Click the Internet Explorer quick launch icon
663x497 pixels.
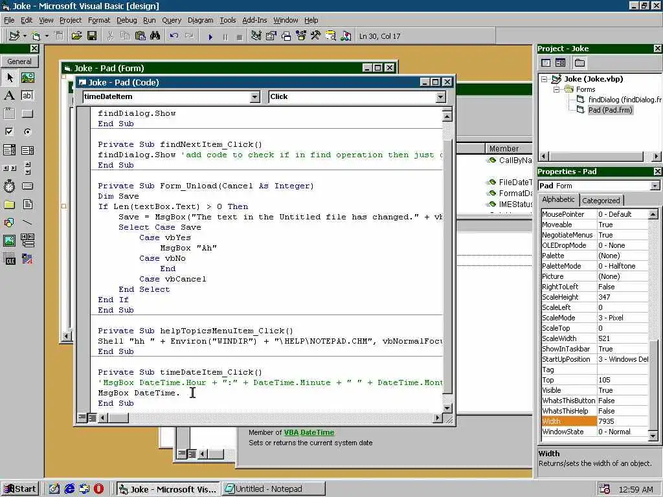pyautogui.click(x=69, y=489)
